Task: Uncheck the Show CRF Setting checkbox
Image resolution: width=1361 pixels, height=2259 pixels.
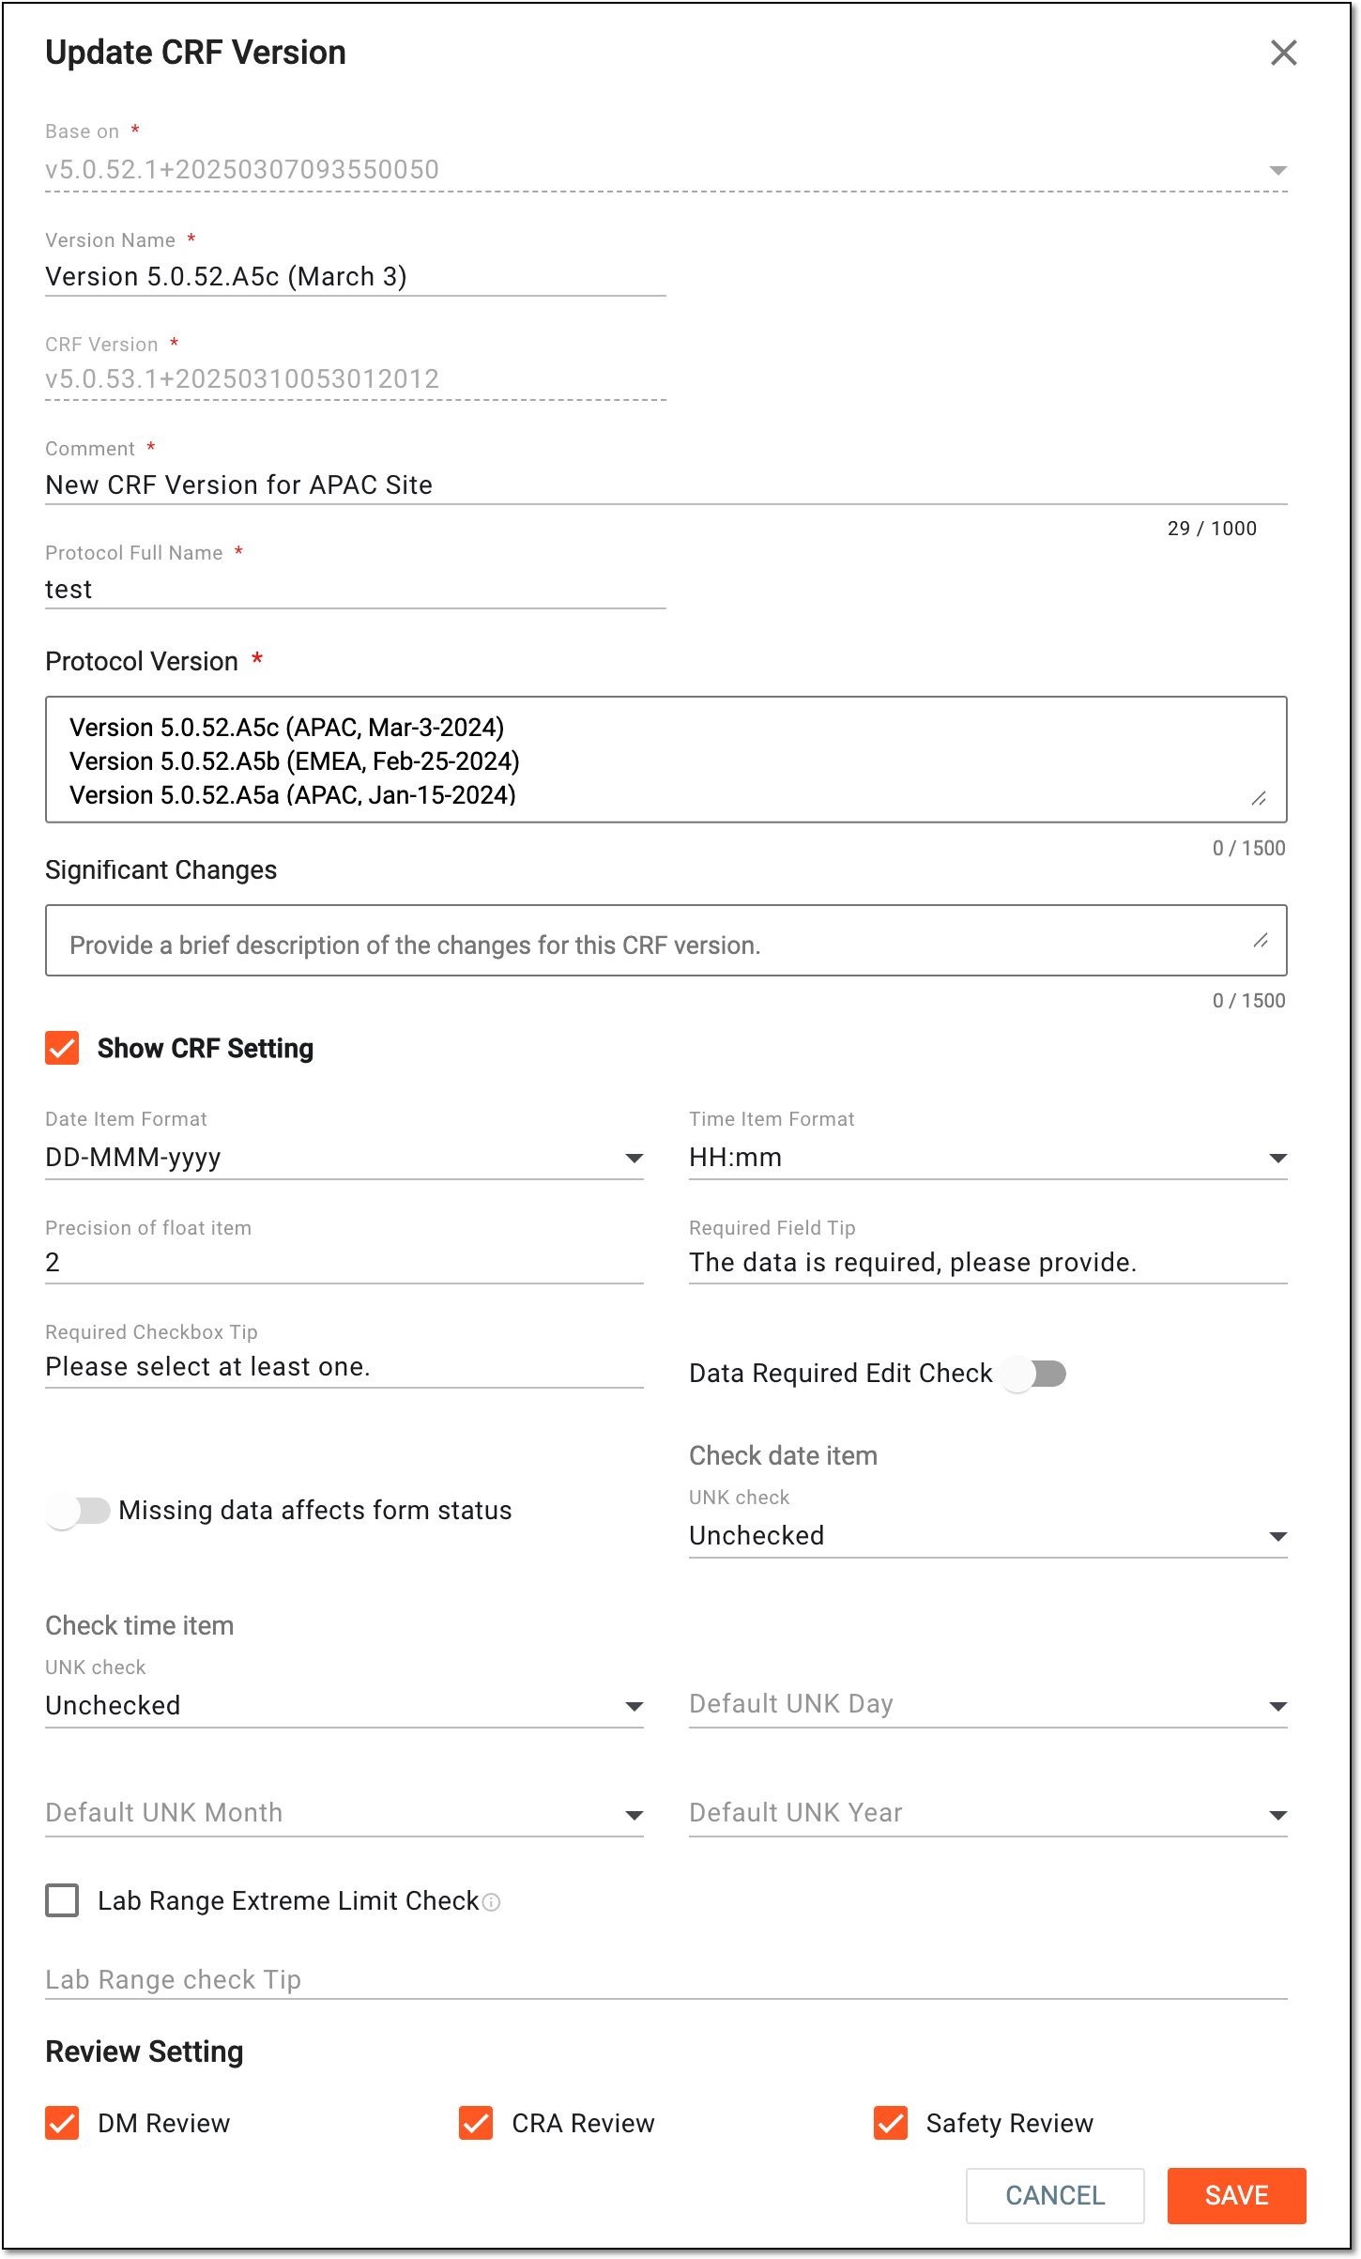Action: coord(62,1048)
